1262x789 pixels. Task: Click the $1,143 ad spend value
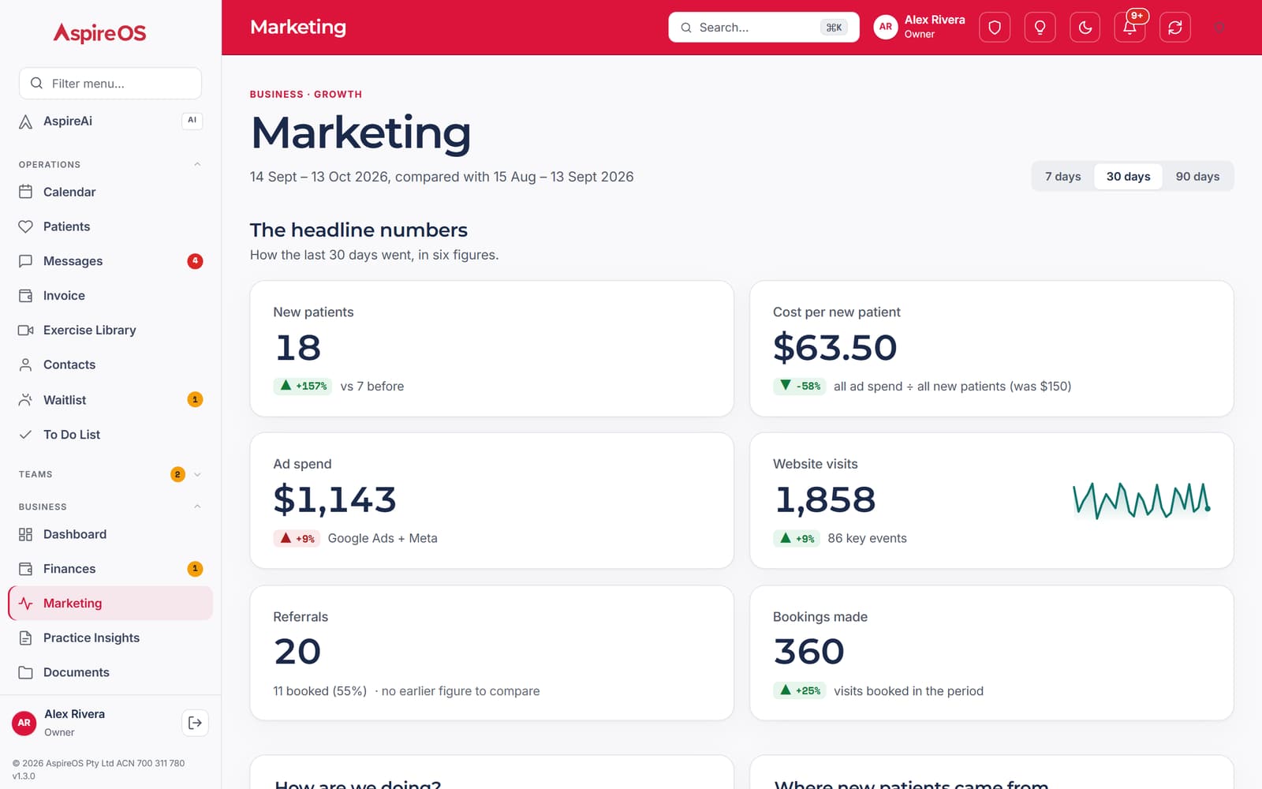334,500
